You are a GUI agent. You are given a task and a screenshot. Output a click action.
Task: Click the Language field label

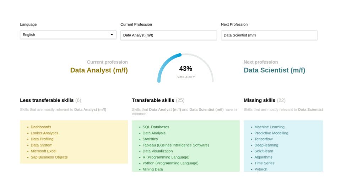(x=28, y=25)
